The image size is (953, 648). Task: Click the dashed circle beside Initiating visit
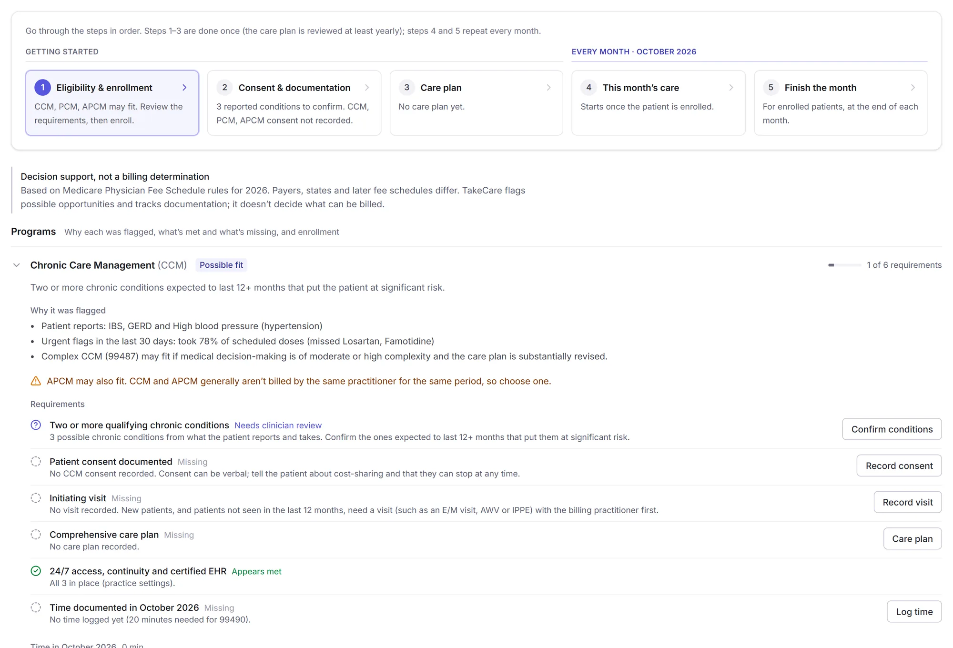36,498
